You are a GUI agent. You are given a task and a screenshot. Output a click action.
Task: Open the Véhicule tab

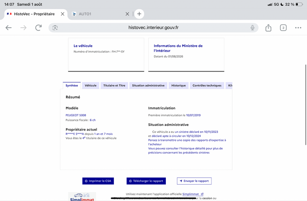[x=91, y=85]
